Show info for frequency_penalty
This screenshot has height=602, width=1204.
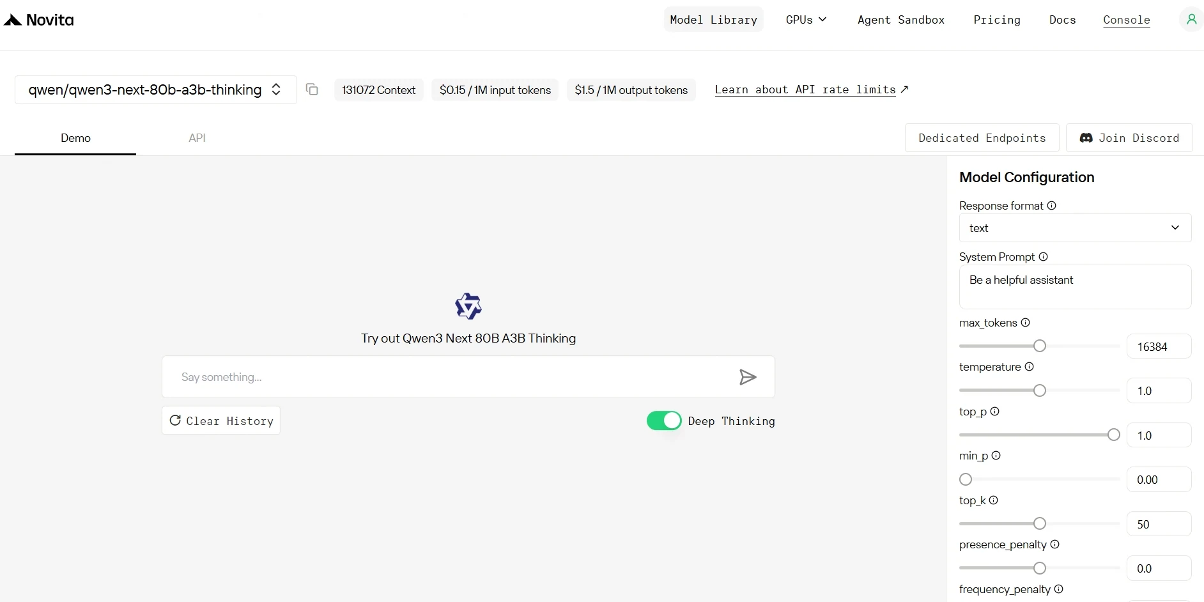coord(1059,589)
